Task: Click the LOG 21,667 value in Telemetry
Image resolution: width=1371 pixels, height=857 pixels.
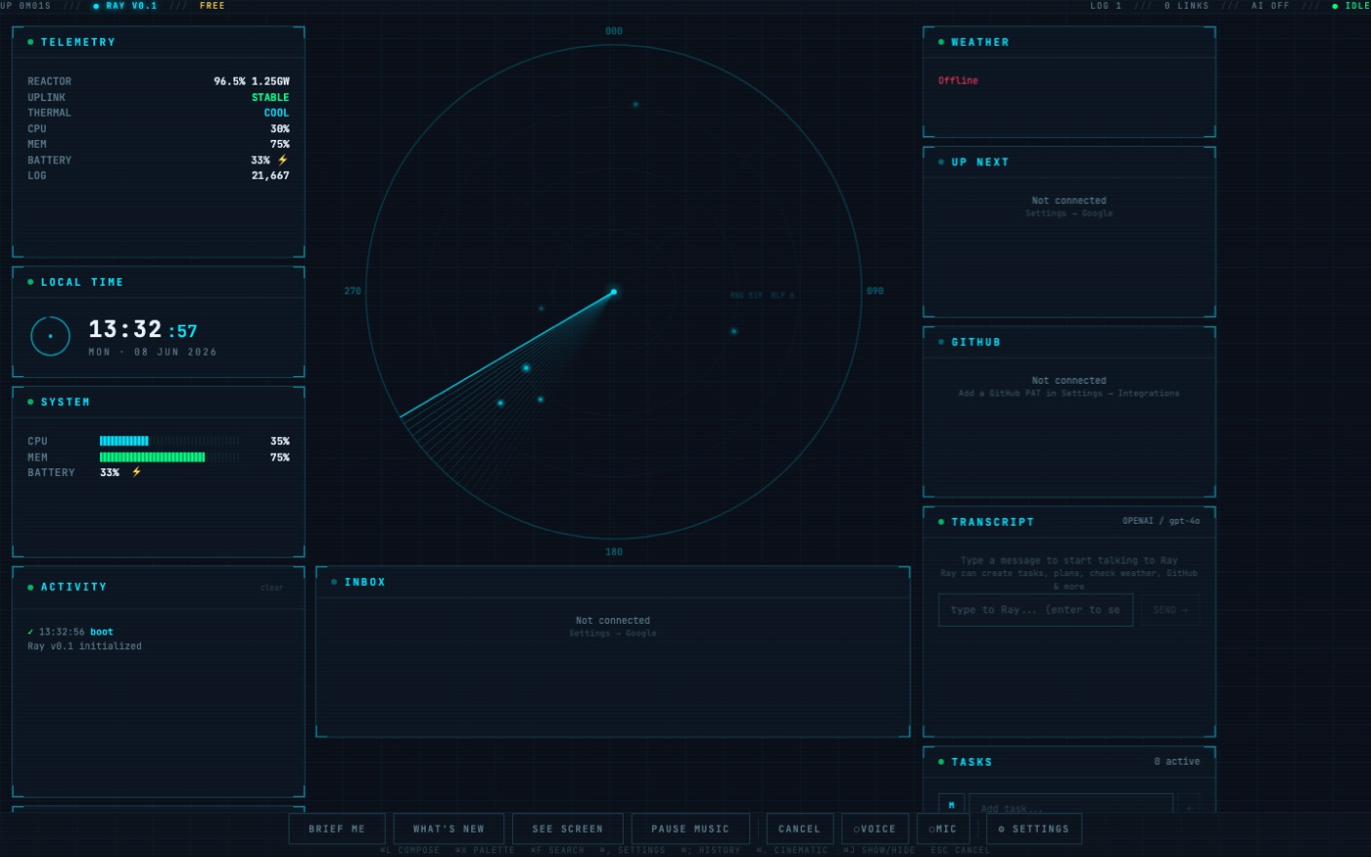Action: tap(270, 176)
